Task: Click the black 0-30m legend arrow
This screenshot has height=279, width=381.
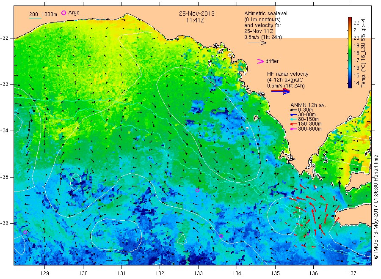Action: pyautogui.click(x=293, y=110)
